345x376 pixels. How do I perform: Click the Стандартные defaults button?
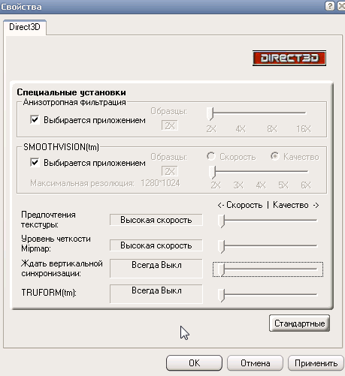coord(299,323)
